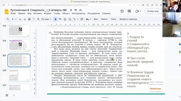The width and height of the screenshot is (181, 101).
Task: Click the paint format roller icon
Action: tap(34, 19)
